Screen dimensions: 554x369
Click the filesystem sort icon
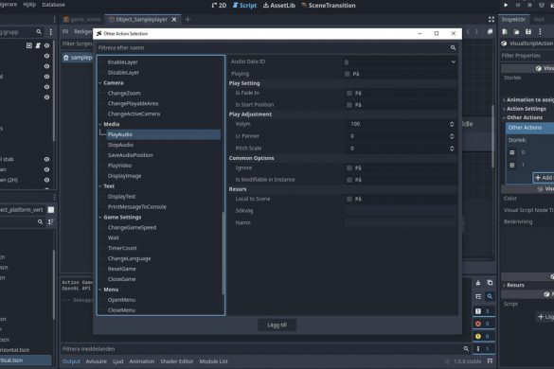point(51,221)
